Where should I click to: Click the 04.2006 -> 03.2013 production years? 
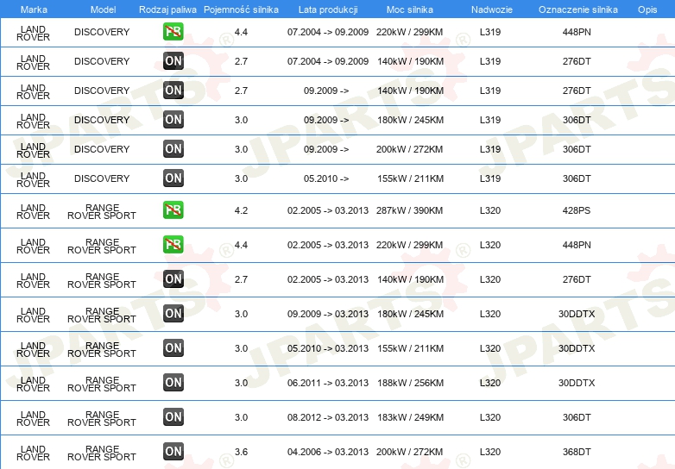[x=328, y=452]
